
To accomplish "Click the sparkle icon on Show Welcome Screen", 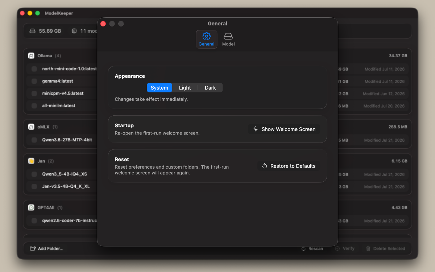I will (256, 129).
